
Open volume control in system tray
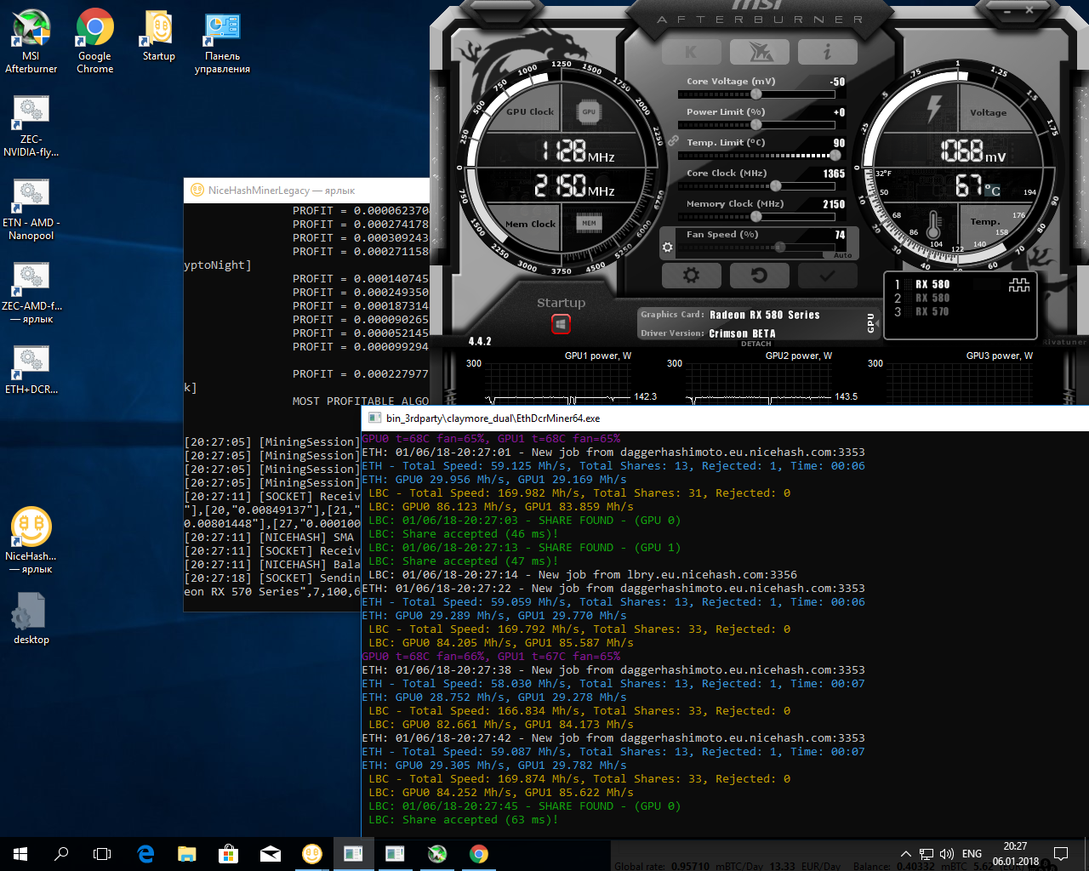[947, 854]
